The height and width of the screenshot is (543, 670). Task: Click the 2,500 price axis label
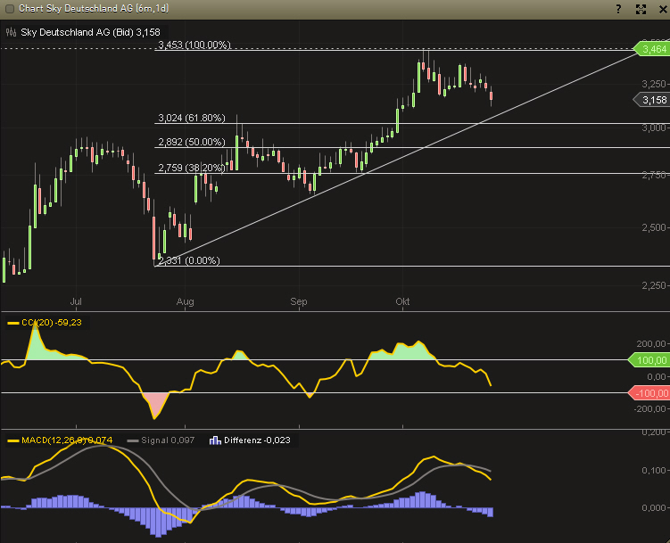point(654,227)
